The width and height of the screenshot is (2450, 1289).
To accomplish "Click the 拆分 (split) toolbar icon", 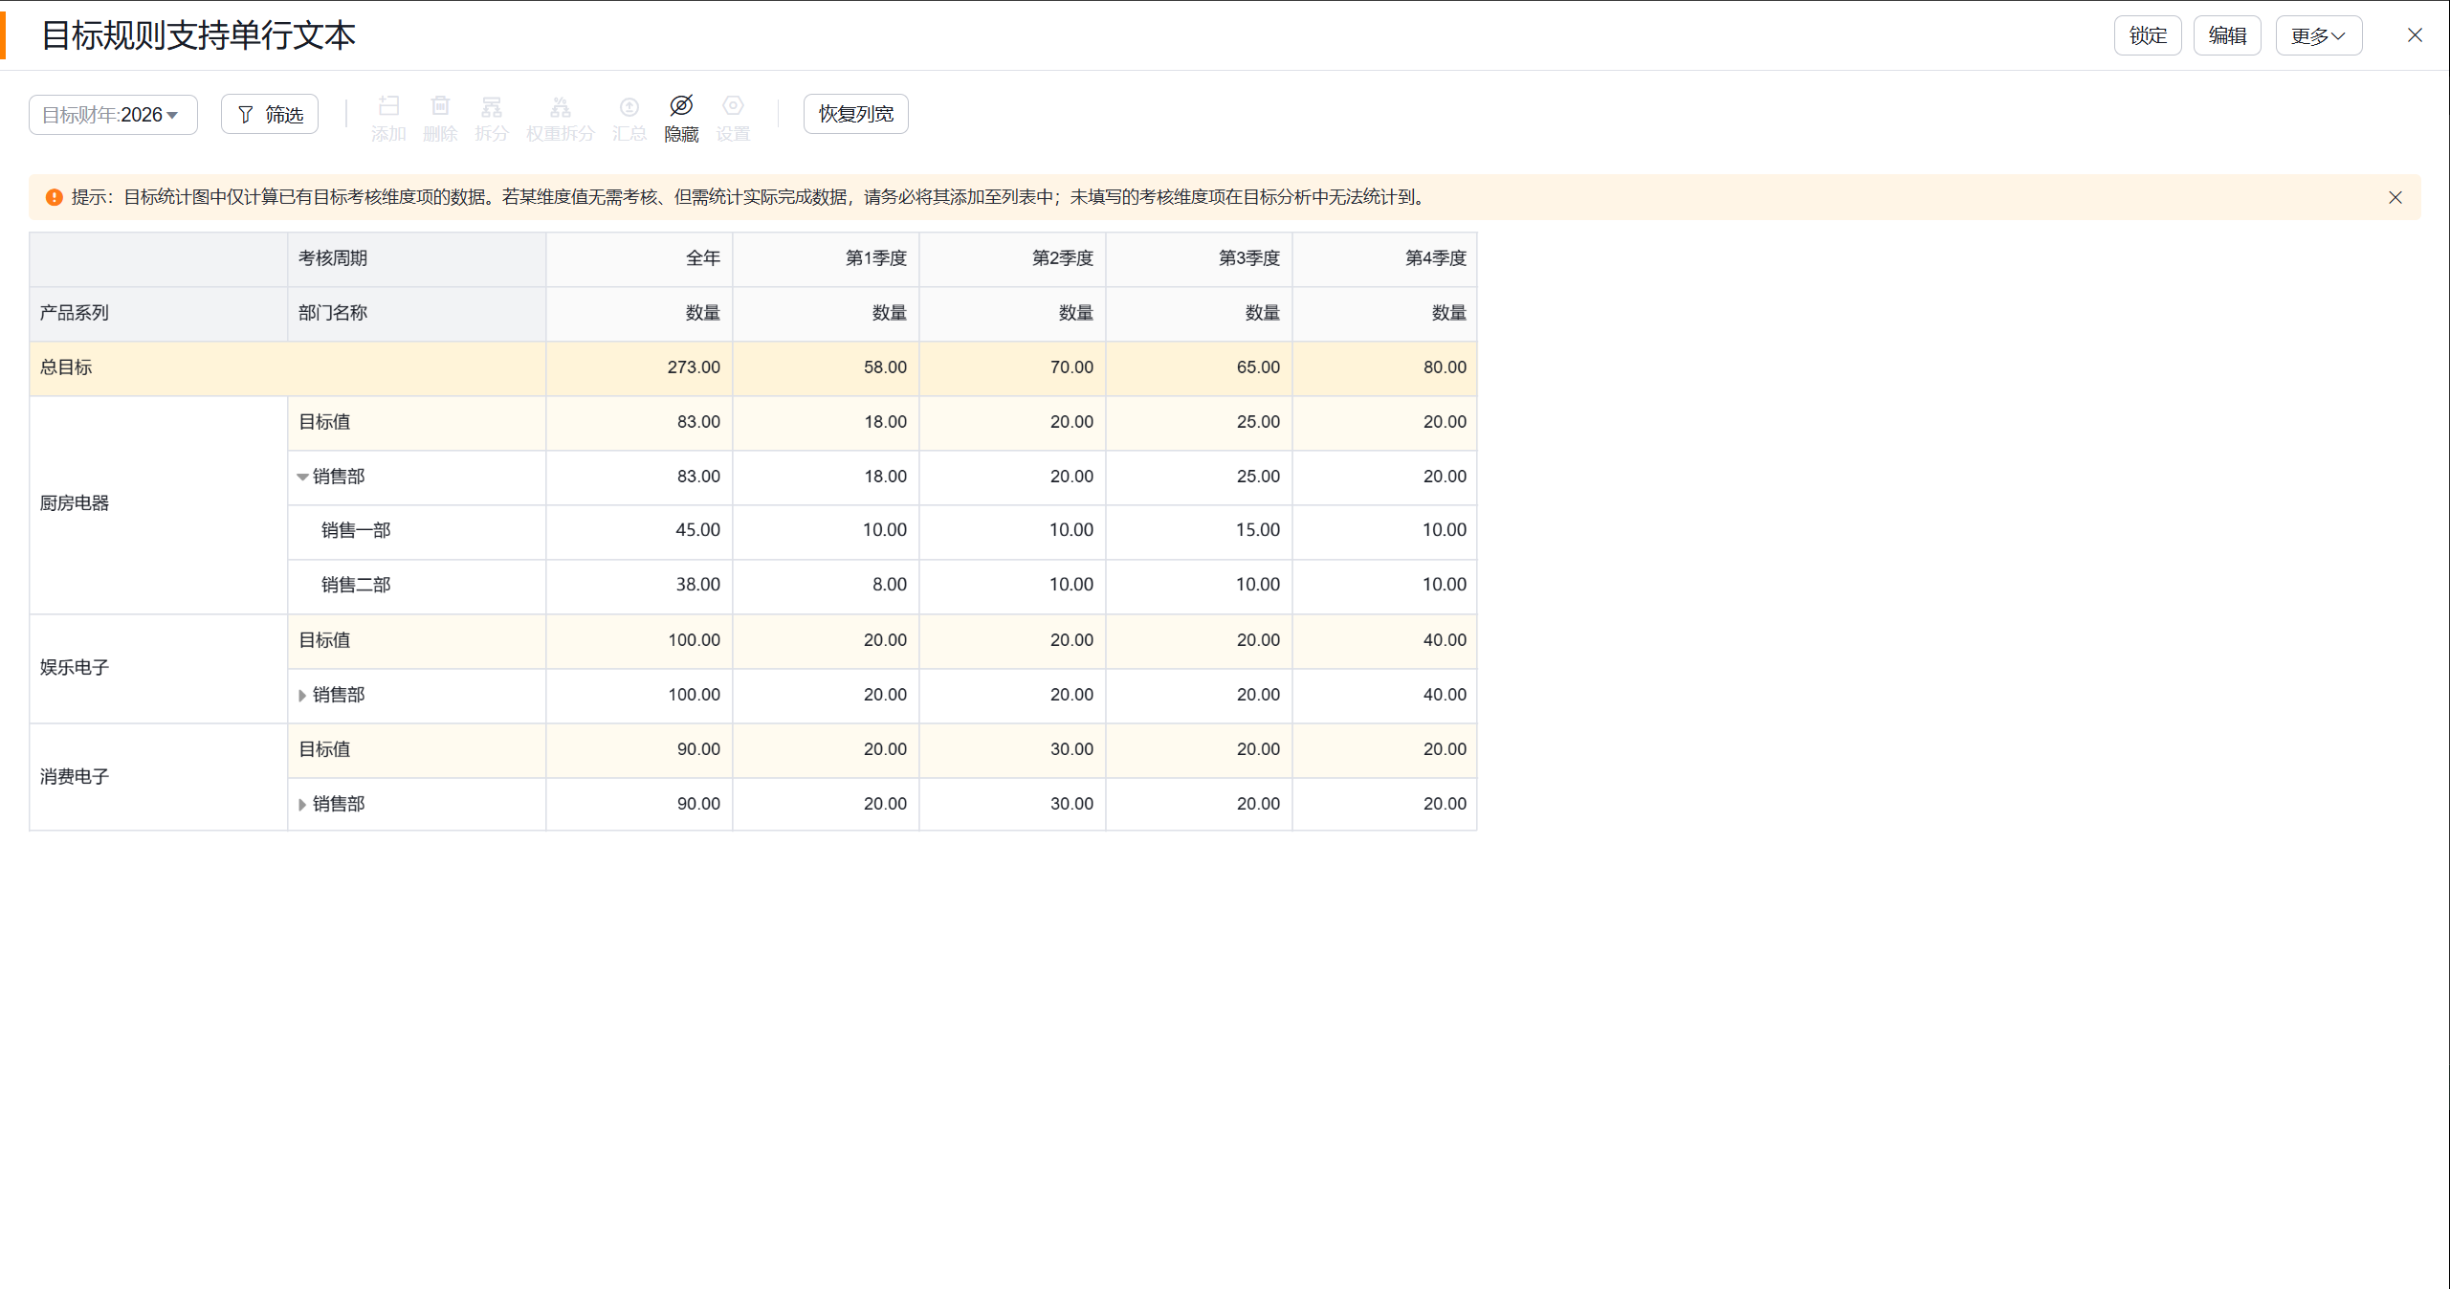I will click(x=492, y=106).
